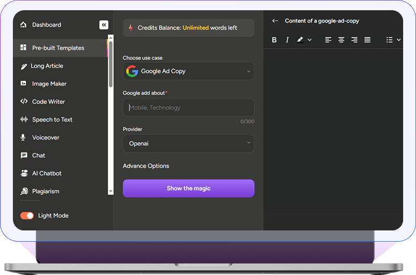Select the highlighter color tool
416x275 pixels.
point(300,40)
